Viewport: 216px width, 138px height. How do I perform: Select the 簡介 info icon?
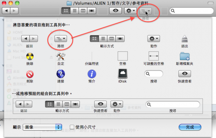point(92,73)
